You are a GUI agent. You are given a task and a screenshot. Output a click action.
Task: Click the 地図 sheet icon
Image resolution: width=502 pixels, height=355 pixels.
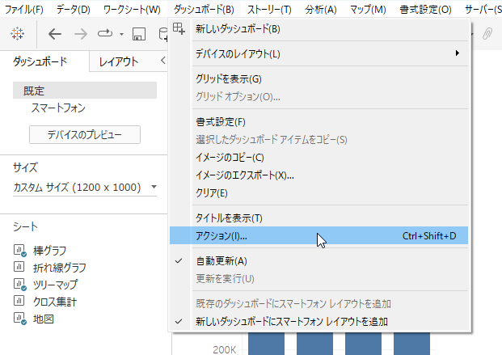click(20, 318)
